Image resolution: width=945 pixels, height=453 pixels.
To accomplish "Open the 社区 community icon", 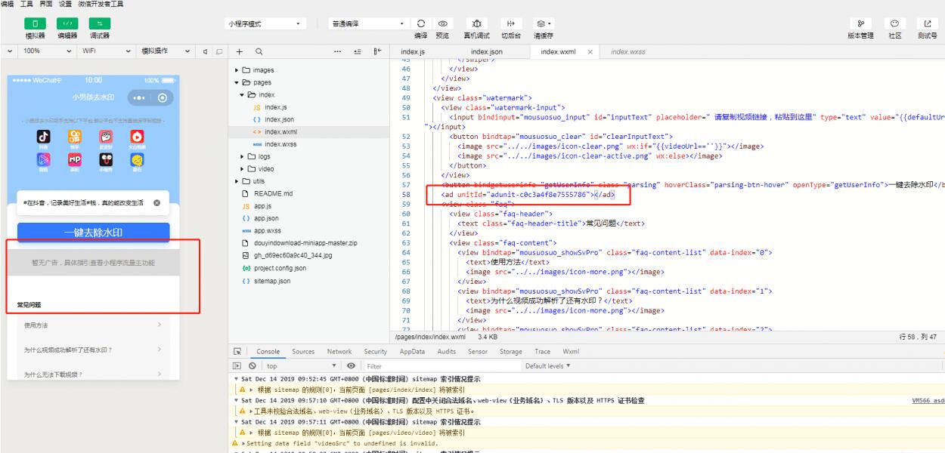I will point(894,23).
